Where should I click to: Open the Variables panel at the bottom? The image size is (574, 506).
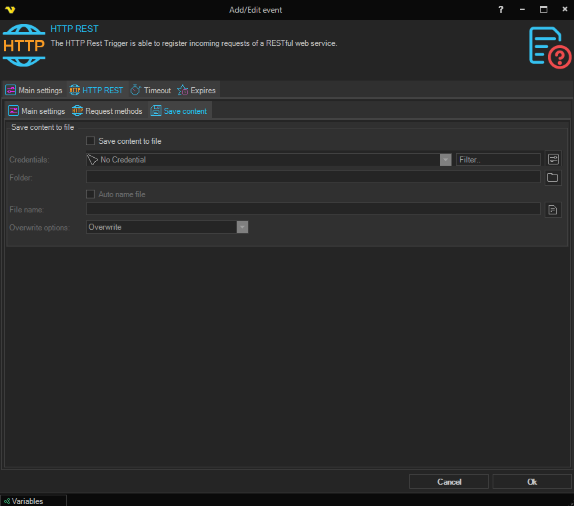[33, 501]
